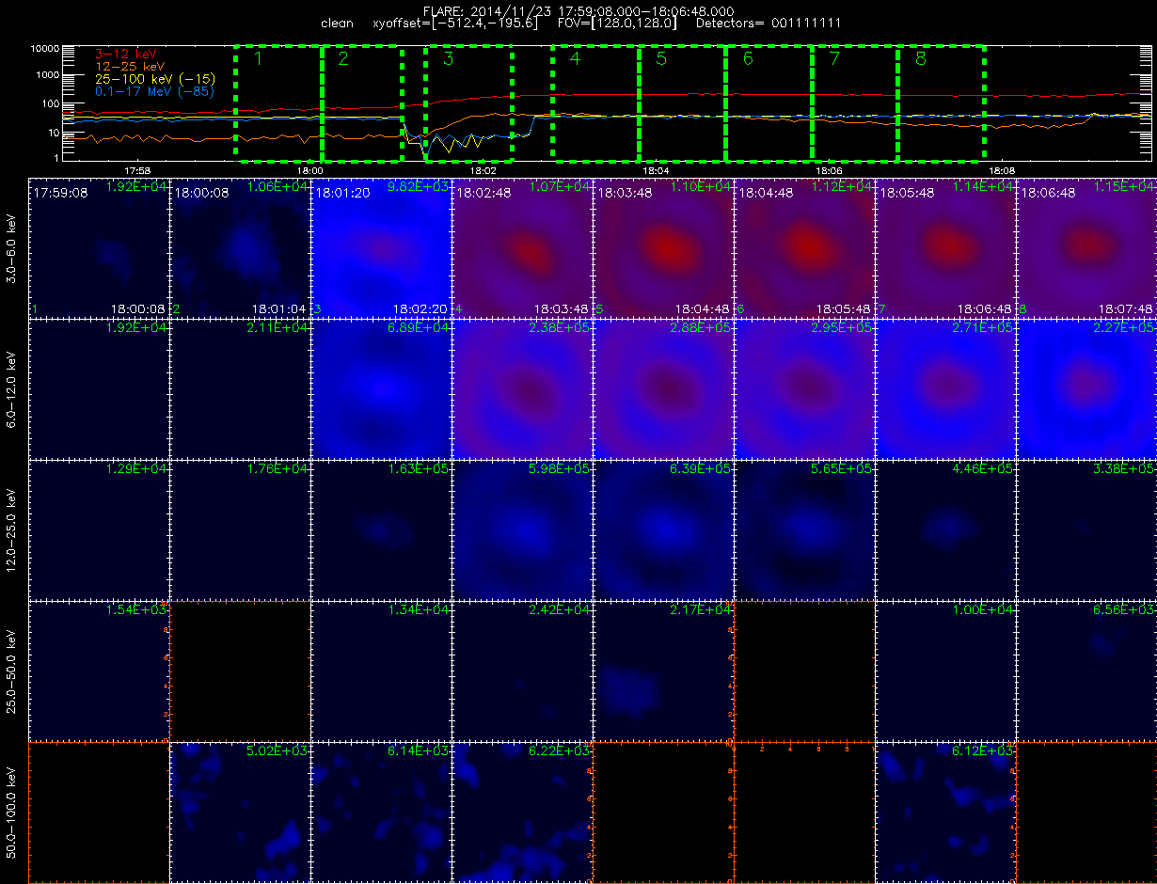The width and height of the screenshot is (1157, 884).
Task: Open the image panel with peak 1.10E+04
Action: pos(663,246)
